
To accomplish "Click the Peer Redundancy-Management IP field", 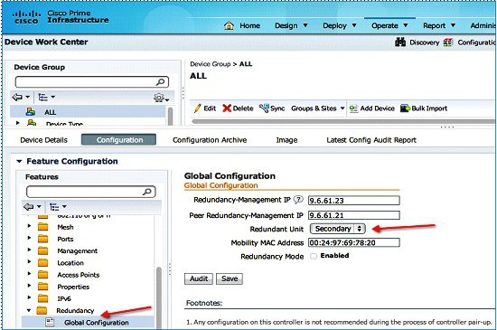I will tap(353, 215).
